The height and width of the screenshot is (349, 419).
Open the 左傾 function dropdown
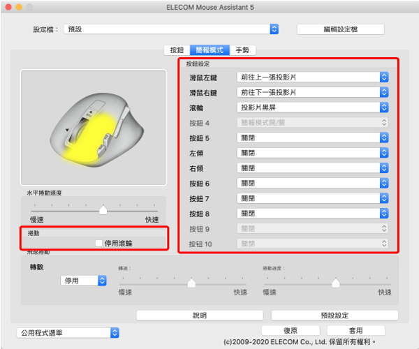(312, 153)
